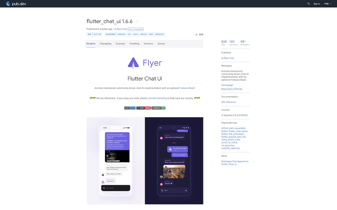Open the API reference link
Image resolution: width=337 pixels, height=210 pixels.
pos(228,102)
